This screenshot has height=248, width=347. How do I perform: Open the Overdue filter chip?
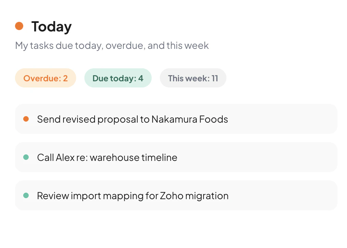point(45,78)
